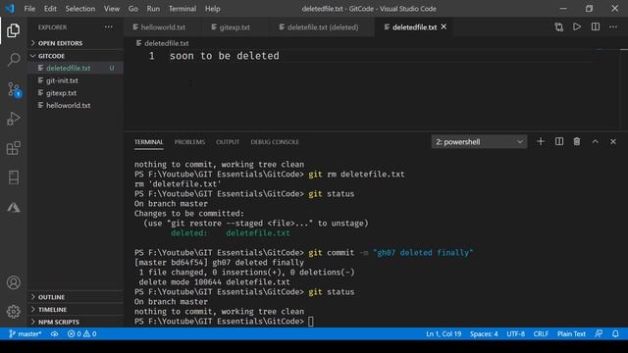Open the Go menu
Image resolution: width=628 pixels, height=353 pixels.
point(133,9)
